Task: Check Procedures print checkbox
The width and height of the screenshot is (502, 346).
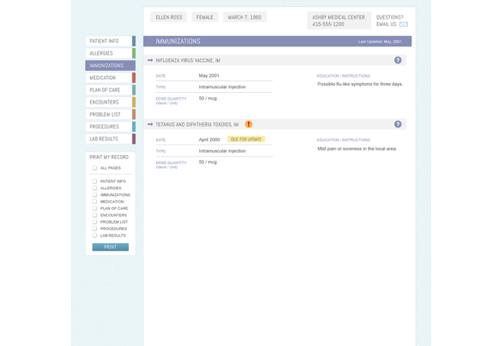Action: [95, 228]
